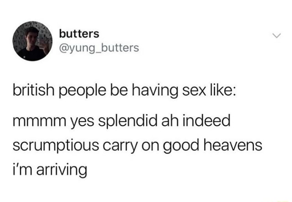Image resolution: width=292 pixels, height=202 pixels.
Task: Click the word "splendid" in the tweet
Action: [x=128, y=122]
